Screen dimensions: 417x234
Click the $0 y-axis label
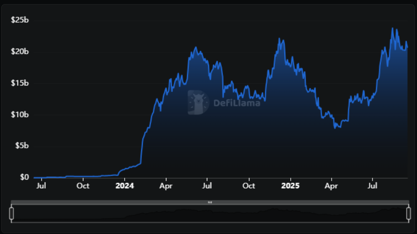pyautogui.click(x=24, y=177)
